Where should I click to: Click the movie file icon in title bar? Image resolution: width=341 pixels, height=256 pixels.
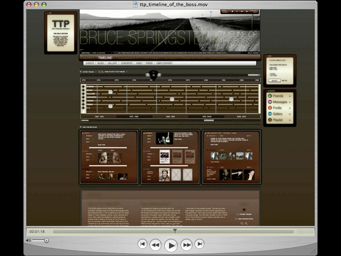(x=135, y=4)
